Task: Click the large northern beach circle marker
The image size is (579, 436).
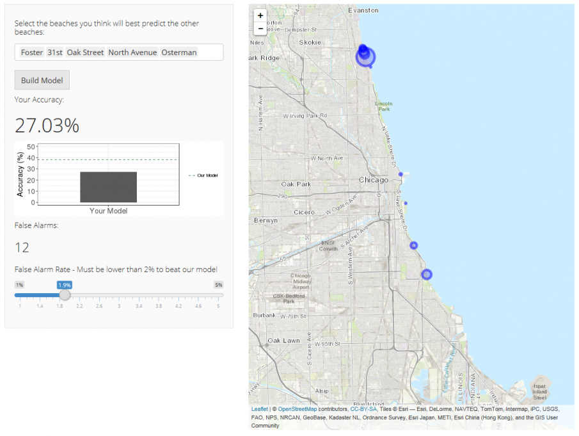Action: pyautogui.click(x=365, y=57)
